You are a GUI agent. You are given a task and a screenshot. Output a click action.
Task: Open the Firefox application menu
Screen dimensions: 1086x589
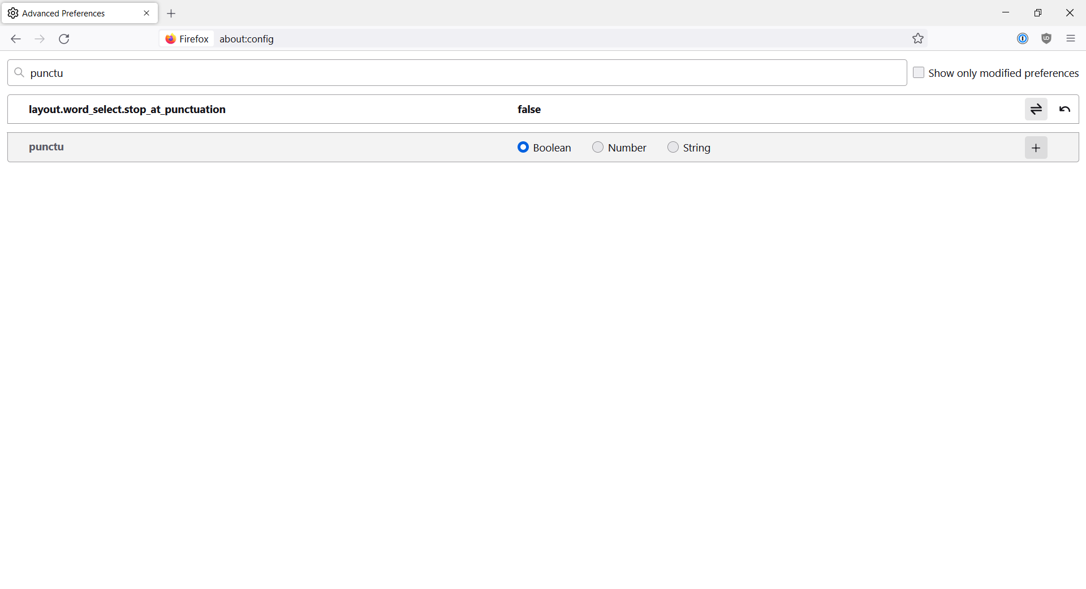point(1071,38)
